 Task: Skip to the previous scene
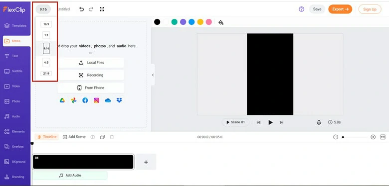pyautogui.click(x=258, y=122)
